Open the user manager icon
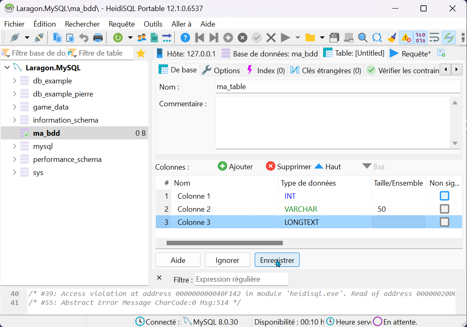The image size is (467, 327). click(x=142, y=38)
